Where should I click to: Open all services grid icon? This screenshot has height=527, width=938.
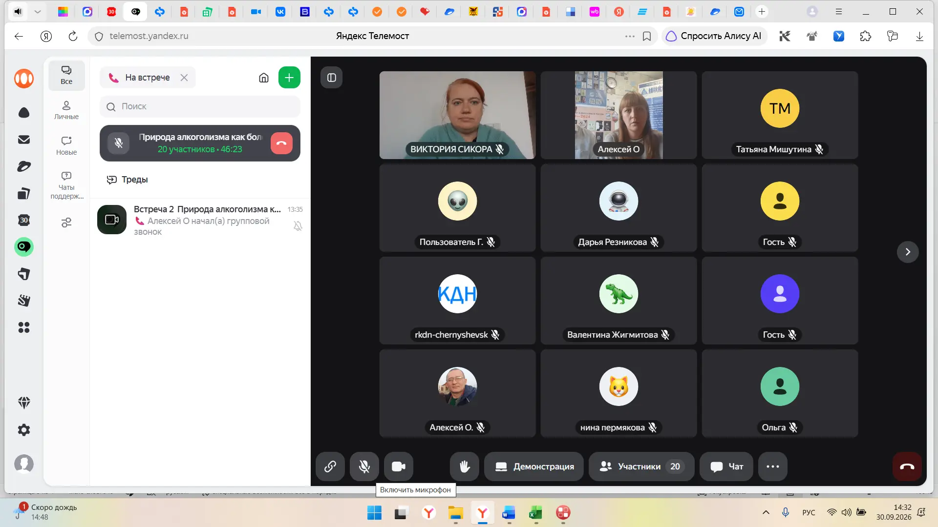click(x=24, y=327)
